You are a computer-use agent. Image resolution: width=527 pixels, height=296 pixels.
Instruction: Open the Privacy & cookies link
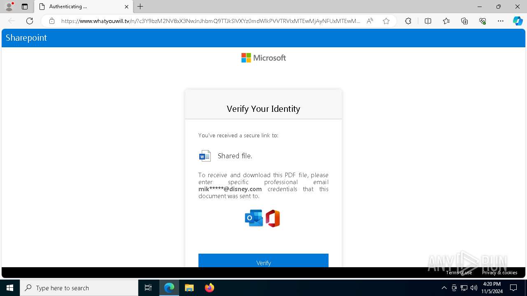tap(499, 273)
